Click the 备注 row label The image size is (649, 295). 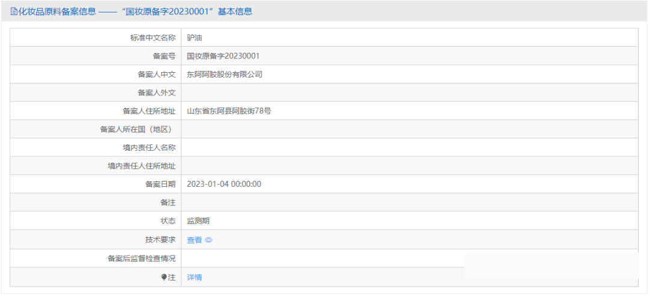click(168, 203)
